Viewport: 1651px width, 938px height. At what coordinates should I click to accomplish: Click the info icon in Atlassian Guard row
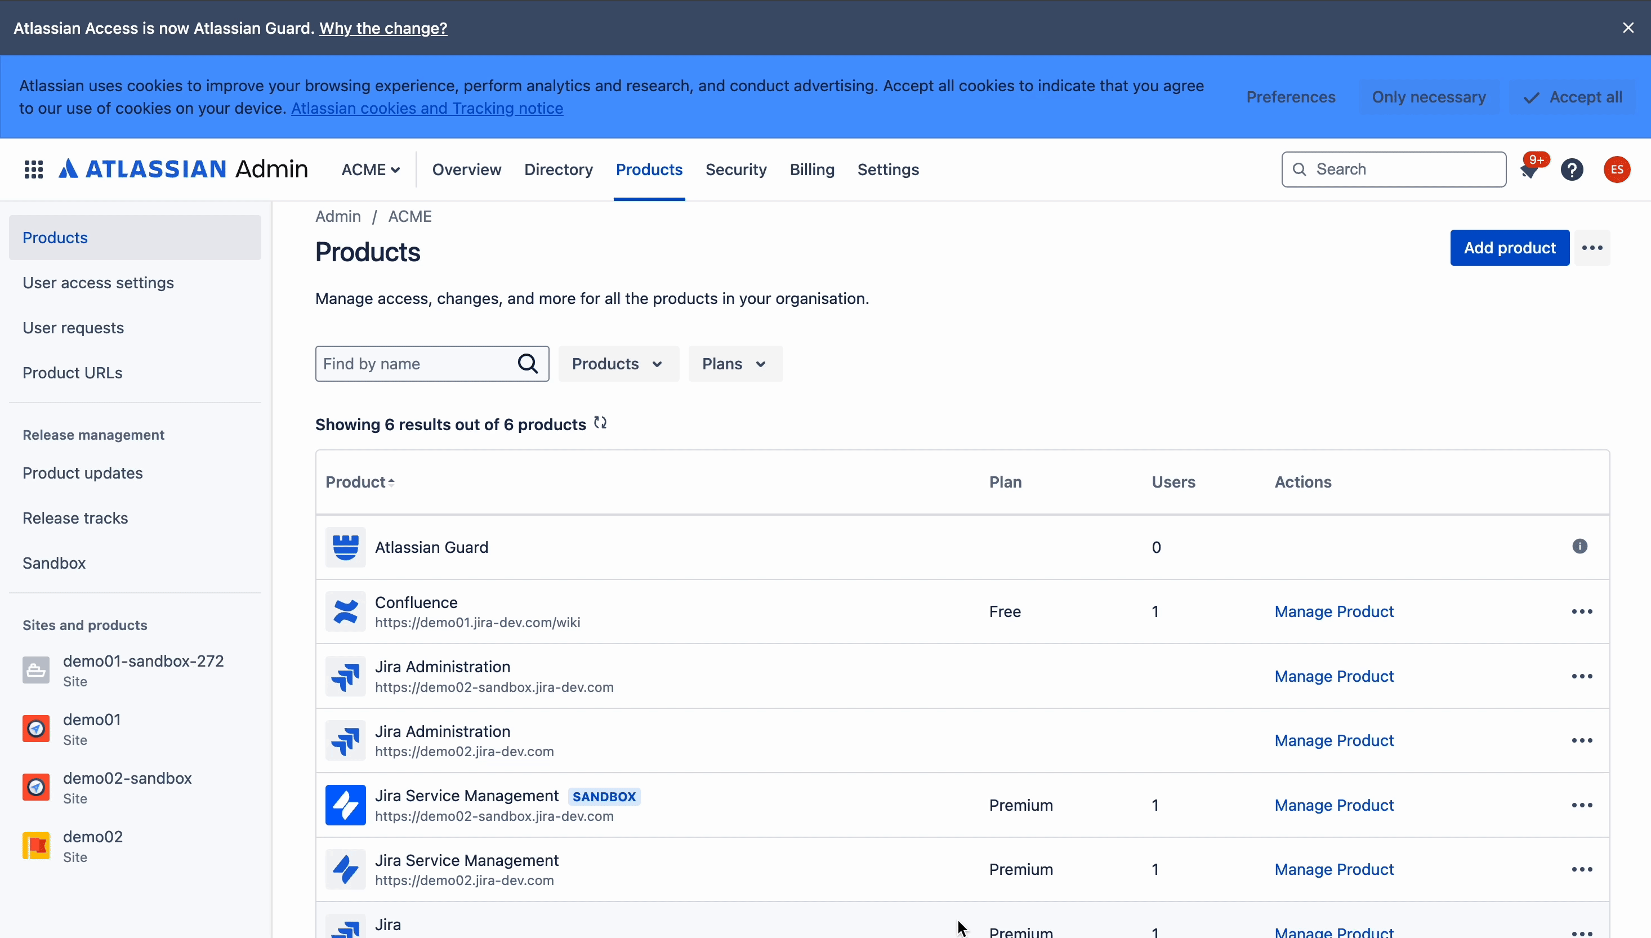[1579, 546]
